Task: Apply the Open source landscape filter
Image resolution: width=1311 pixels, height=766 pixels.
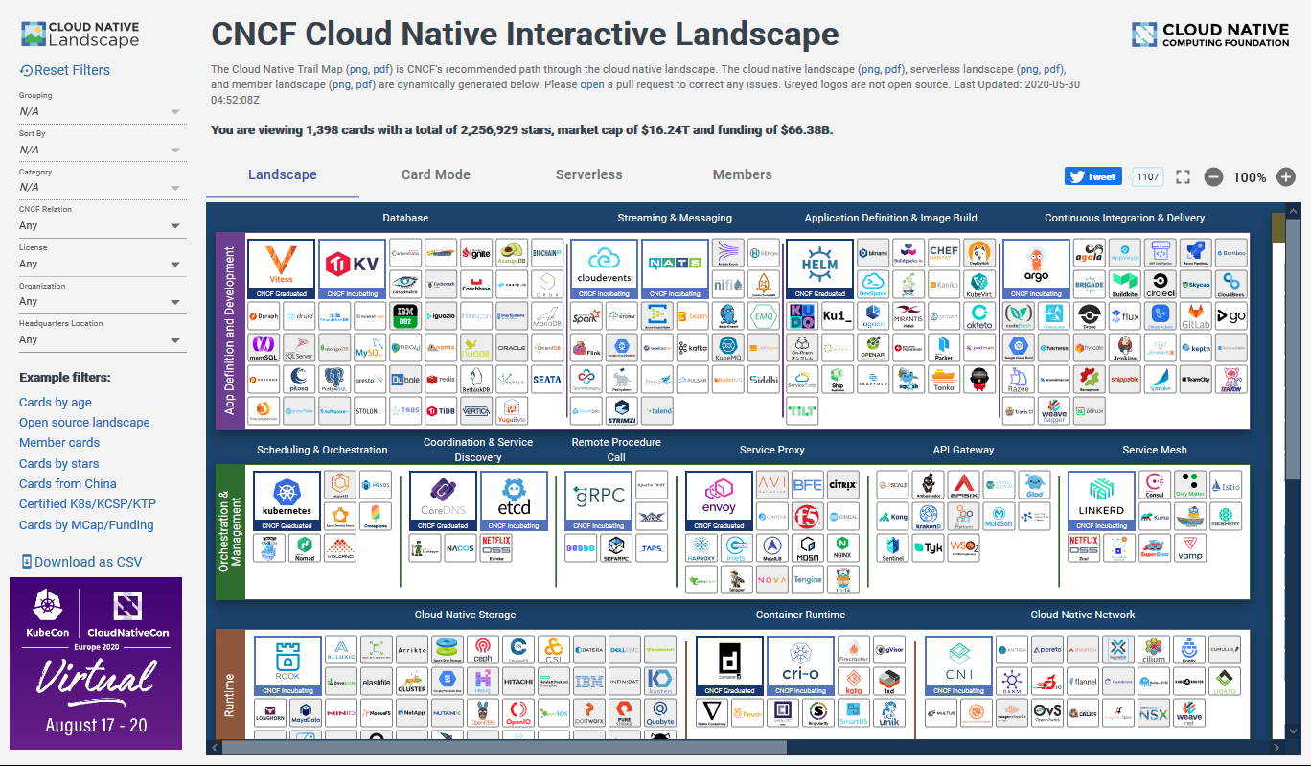Action: click(x=84, y=423)
